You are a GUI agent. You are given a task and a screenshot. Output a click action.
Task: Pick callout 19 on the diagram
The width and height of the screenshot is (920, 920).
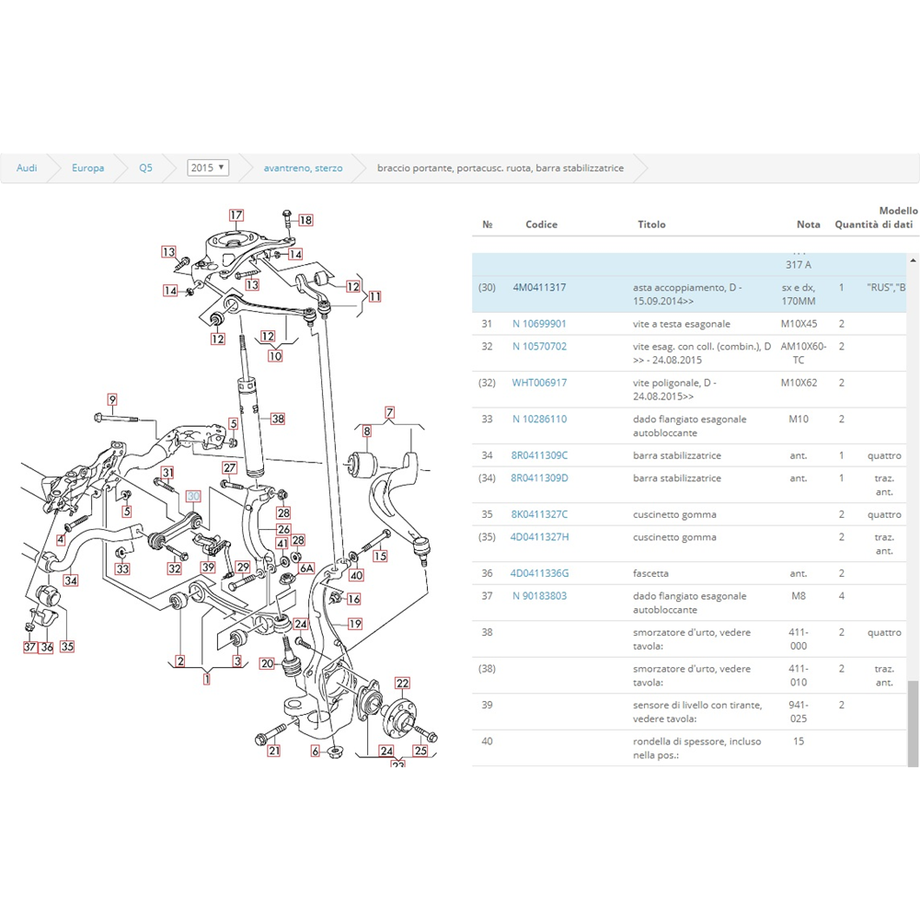click(x=355, y=624)
